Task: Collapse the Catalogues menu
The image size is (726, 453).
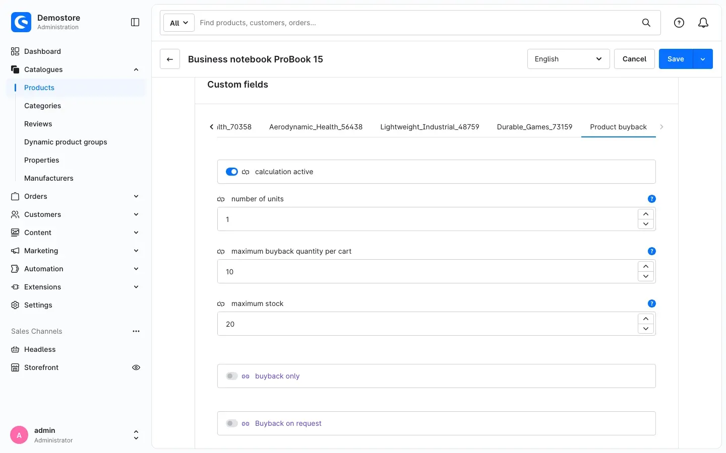Action: coord(136,69)
